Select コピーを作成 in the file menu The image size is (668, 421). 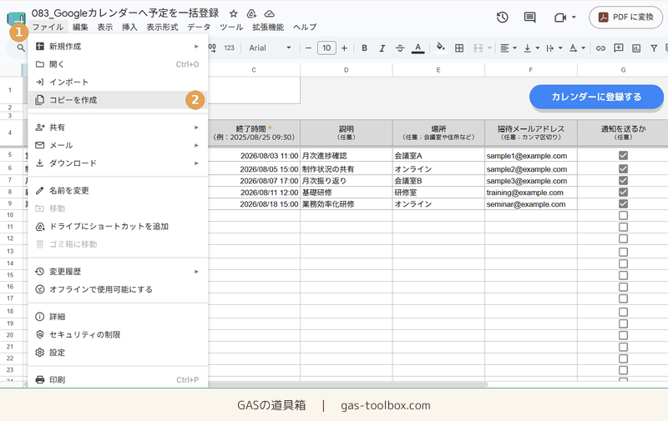pyautogui.click(x=118, y=100)
